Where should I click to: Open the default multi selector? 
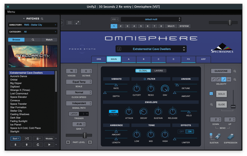point(151,19)
